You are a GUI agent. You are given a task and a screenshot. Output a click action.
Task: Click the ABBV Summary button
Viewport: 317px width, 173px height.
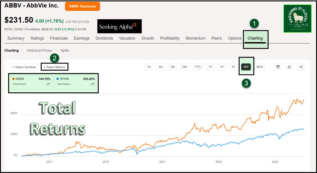pyautogui.click(x=82, y=6)
